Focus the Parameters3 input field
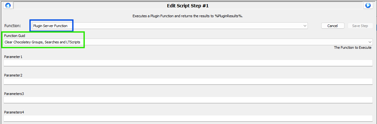The width and height of the screenshot is (377, 124). click(188, 100)
